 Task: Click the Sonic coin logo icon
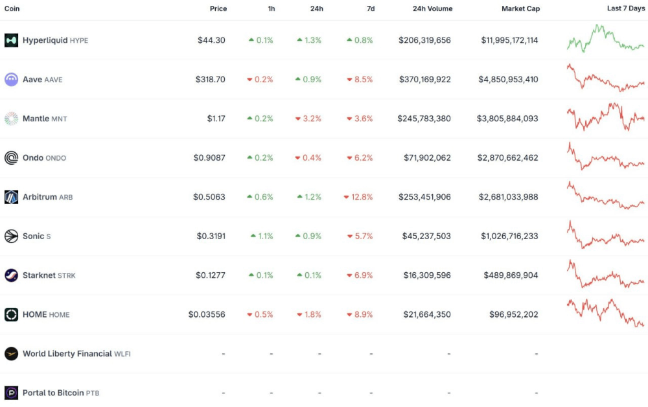coord(11,237)
